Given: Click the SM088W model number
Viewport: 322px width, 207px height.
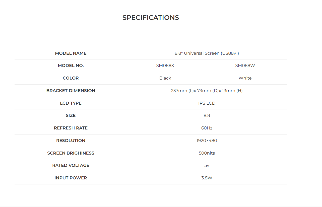Looking at the screenshot, I should pyautogui.click(x=245, y=65).
